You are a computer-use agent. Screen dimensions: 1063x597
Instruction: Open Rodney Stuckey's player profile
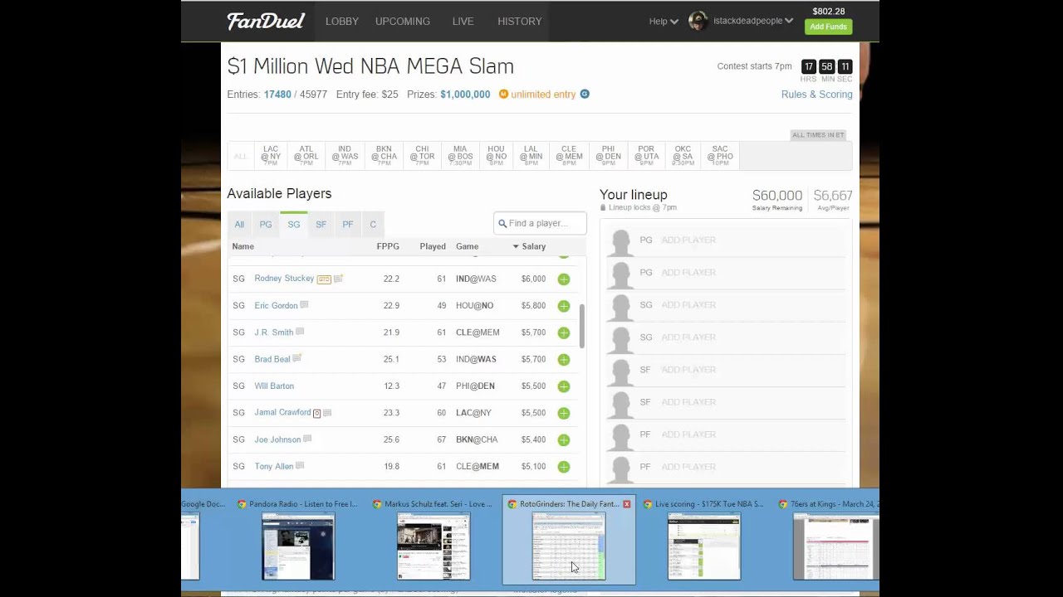[x=284, y=279]
